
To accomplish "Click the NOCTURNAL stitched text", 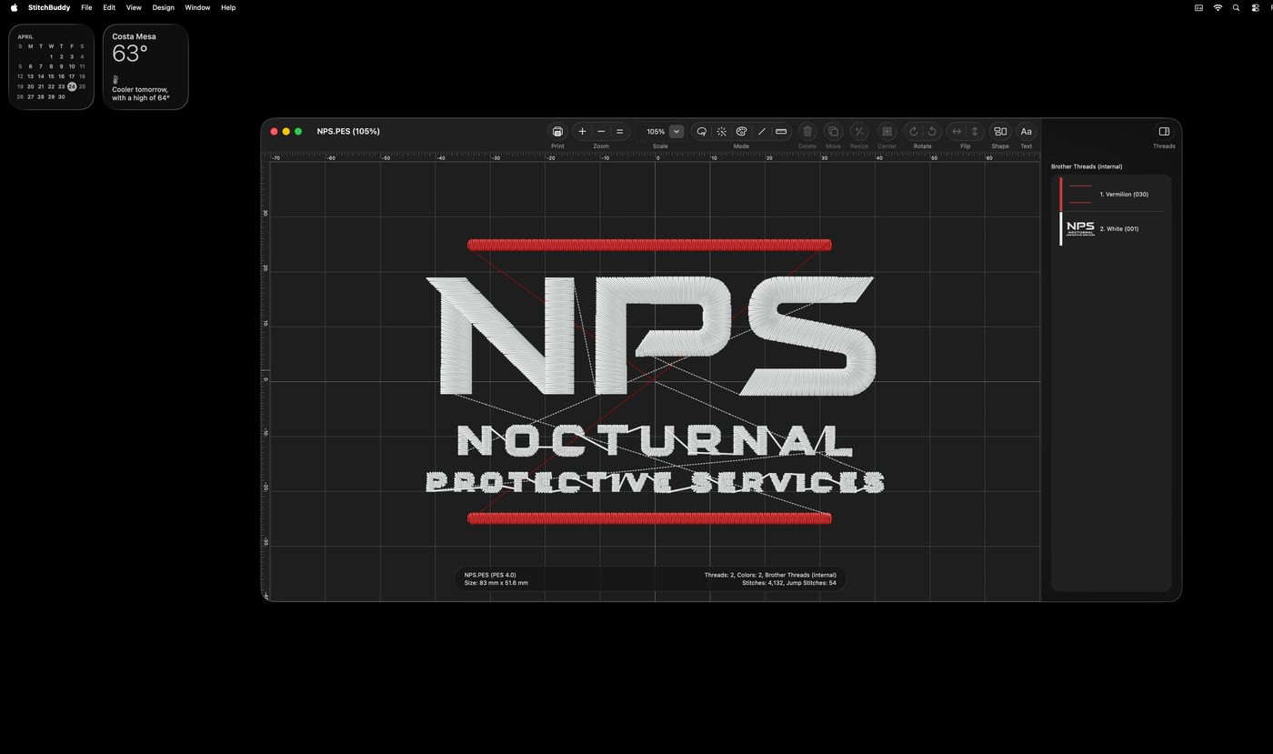I will tap(655, 441).
